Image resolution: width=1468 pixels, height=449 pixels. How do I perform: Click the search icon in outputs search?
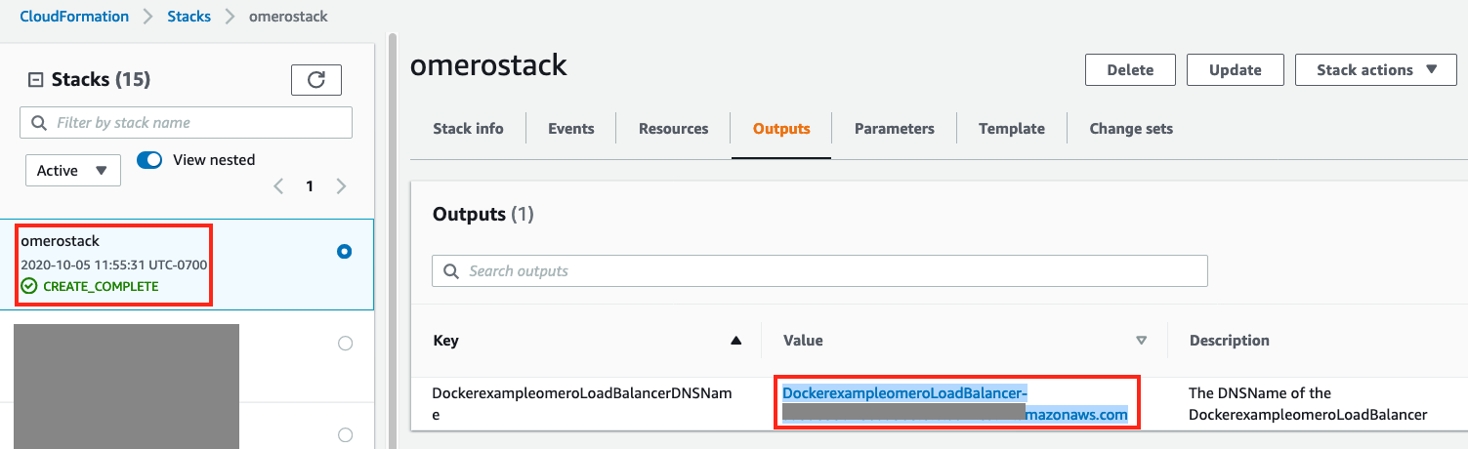pos(452,270)
